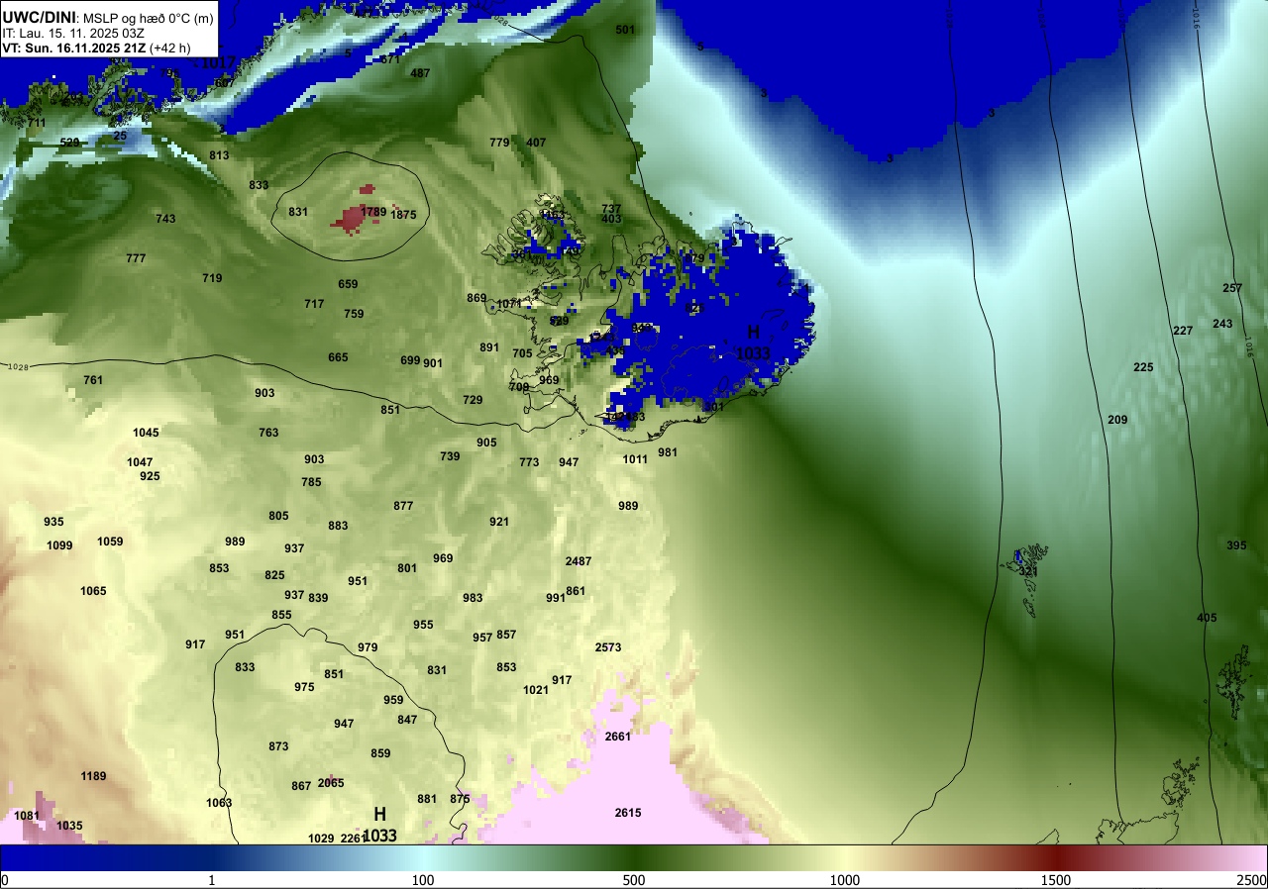Click the value 405
The image size is (1268, 889).
[x=1207, y=618]
